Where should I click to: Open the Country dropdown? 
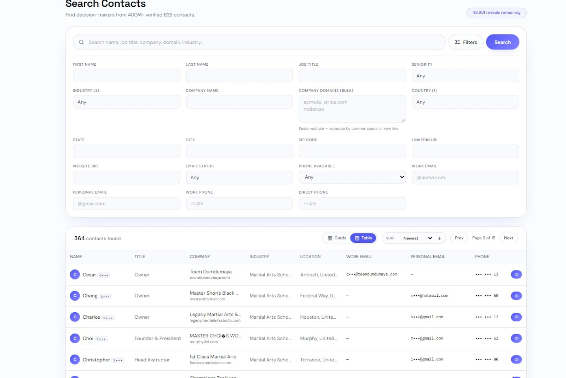point(465,102)
